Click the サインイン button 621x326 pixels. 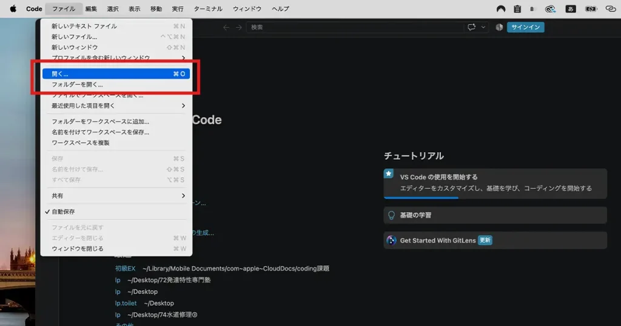(x=526, y=27)
